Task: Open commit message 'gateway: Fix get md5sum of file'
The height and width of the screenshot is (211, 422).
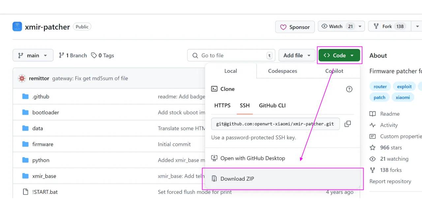Action: tap(90, 78)
